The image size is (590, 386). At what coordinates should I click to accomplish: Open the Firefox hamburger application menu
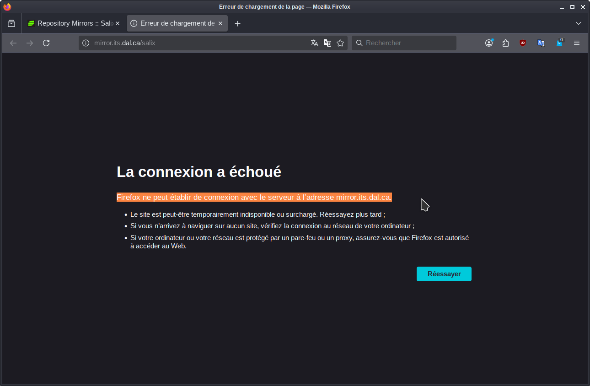coord(577,43)
